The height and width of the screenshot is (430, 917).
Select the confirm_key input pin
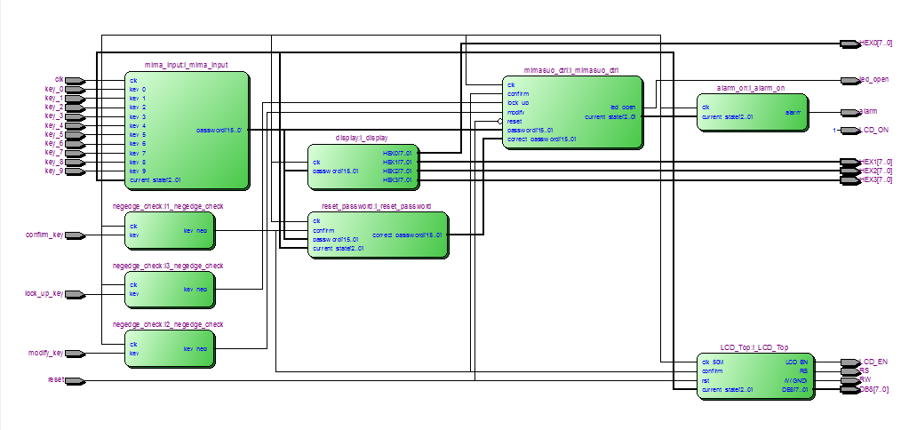coord(75,235)
